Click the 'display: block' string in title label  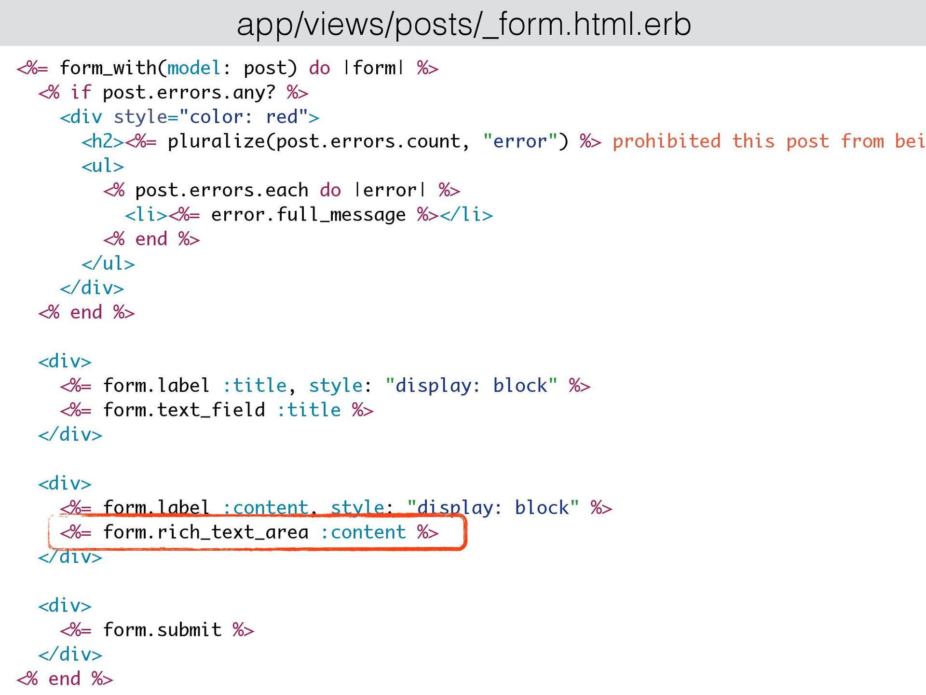pos(471,386)
